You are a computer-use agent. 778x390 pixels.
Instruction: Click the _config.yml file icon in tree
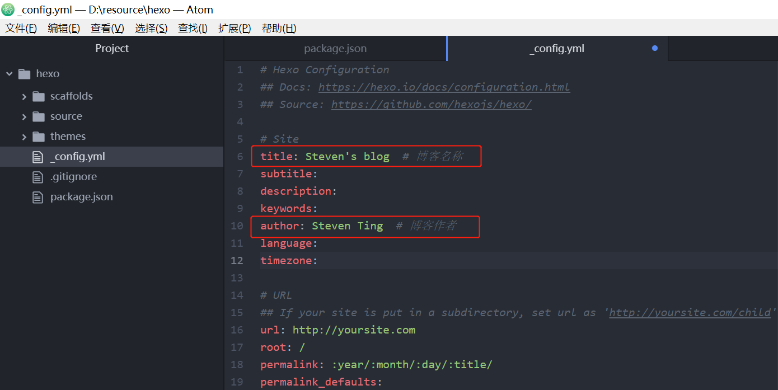coord(38,157)
